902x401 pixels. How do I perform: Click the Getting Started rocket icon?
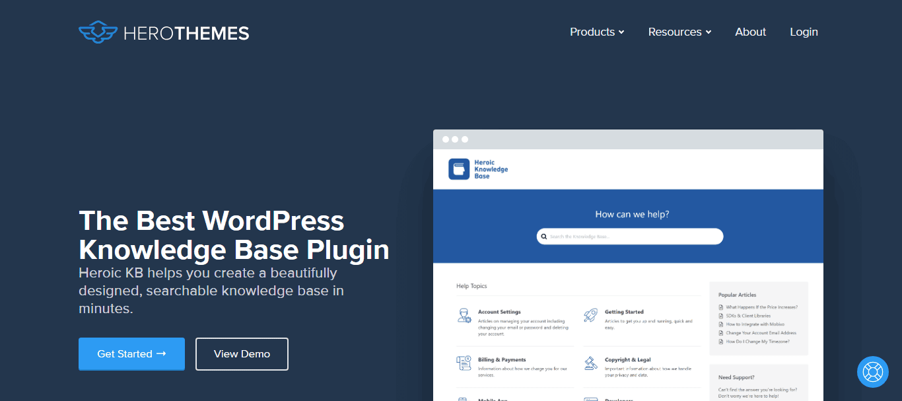coord(591,316)
